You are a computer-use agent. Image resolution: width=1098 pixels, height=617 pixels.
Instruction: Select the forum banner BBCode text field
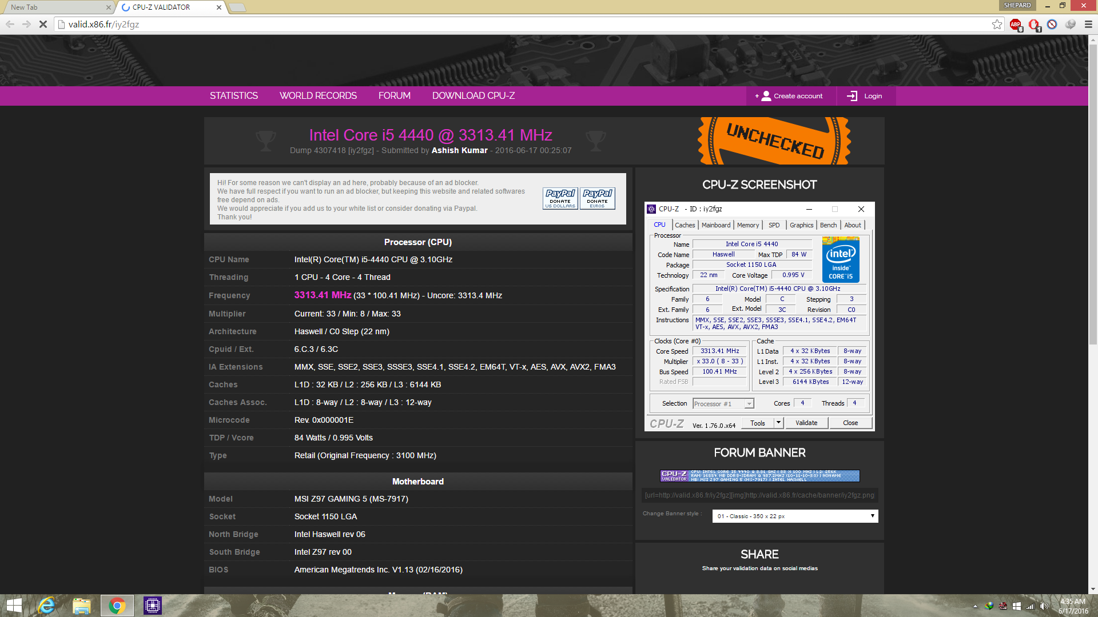759,495
